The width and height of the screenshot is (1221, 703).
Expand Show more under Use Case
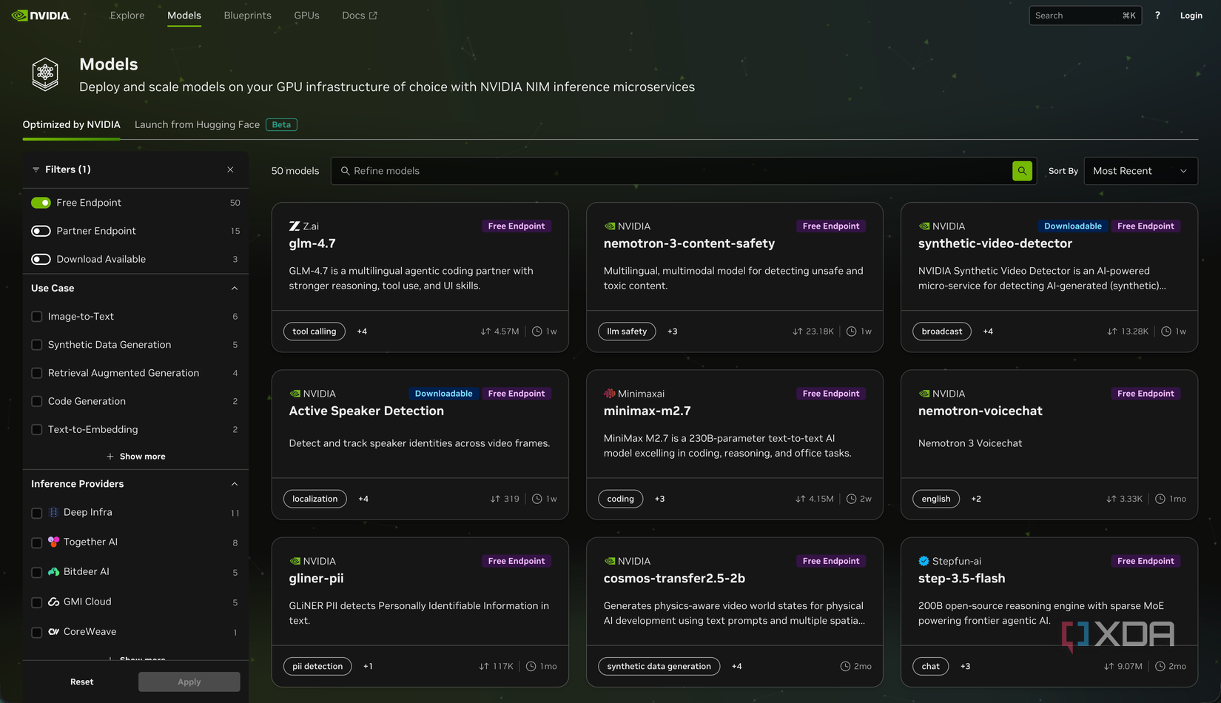136,457
